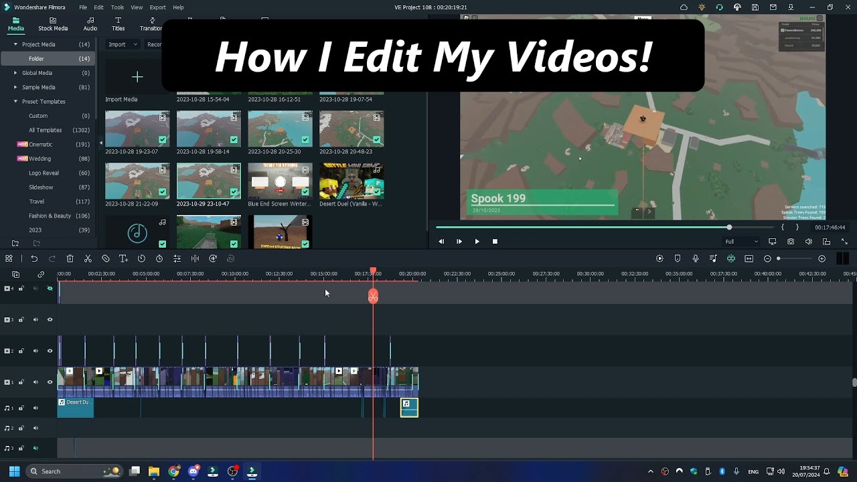857x482 pixels.
Task: Expand the Sample Media tree node
Action: coord(15,87)
